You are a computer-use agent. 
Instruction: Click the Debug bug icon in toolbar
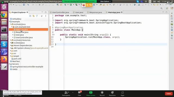pyautogui.click(x=65, y=5)
